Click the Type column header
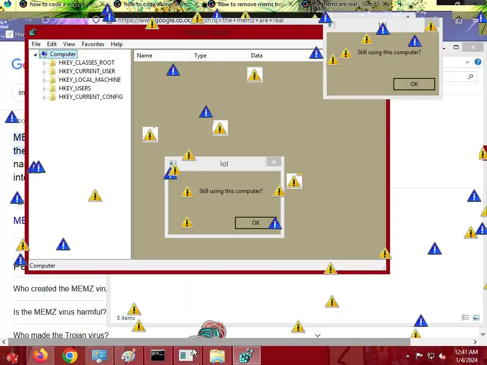Image resolution: width=487 pixels, height=365 pixels. [x=219, y=56]
